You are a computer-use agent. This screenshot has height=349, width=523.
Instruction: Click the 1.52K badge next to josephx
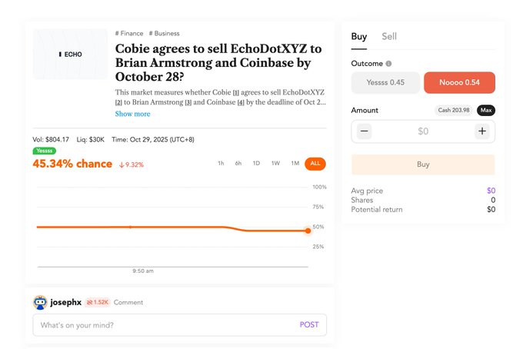97,302
